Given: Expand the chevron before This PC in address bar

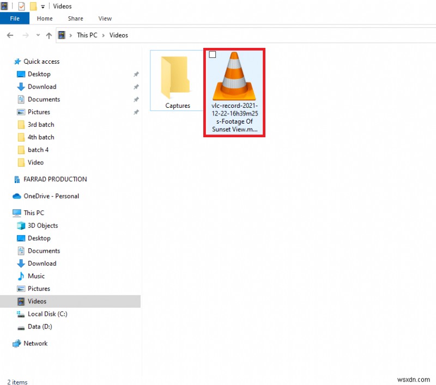Looking at the screenshot, I should click(71, 35).
